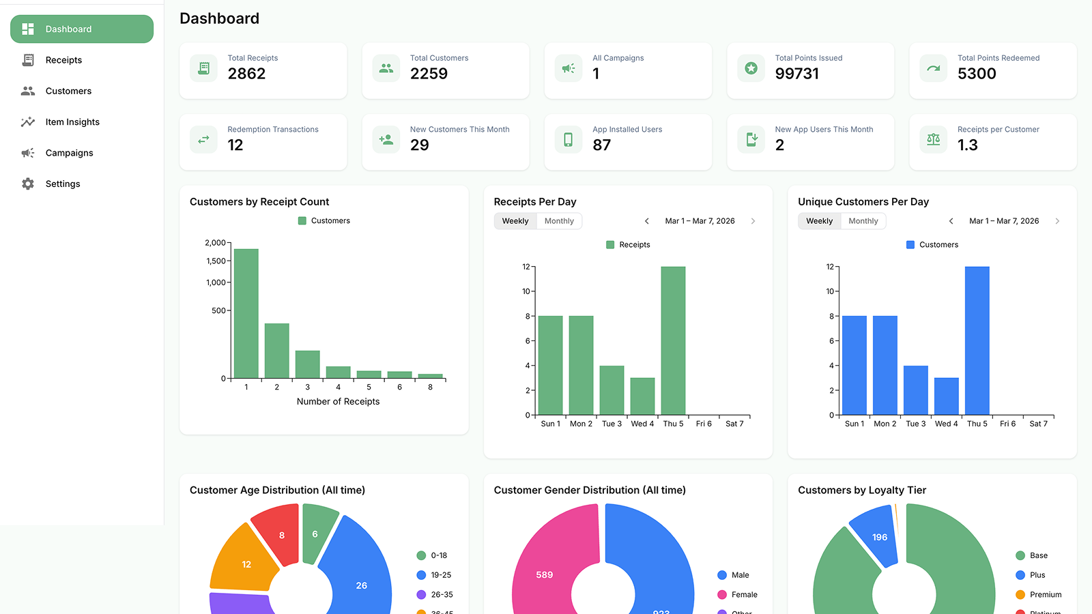
Task: Click the Receipts per Customer value 1.3
Action: 968,145
